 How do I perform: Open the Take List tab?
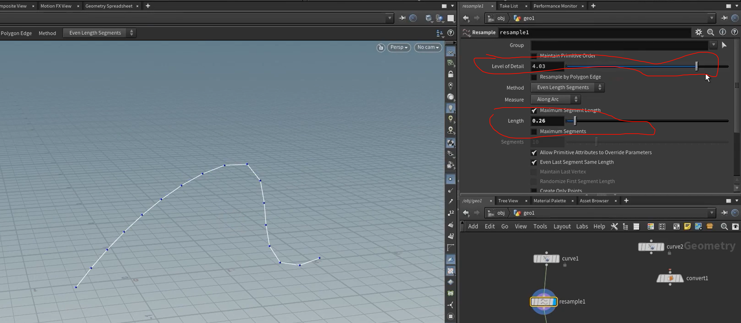click(508, 6)
